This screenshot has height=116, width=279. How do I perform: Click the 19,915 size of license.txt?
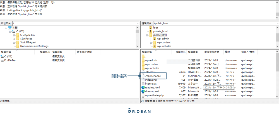click(182, 83)
